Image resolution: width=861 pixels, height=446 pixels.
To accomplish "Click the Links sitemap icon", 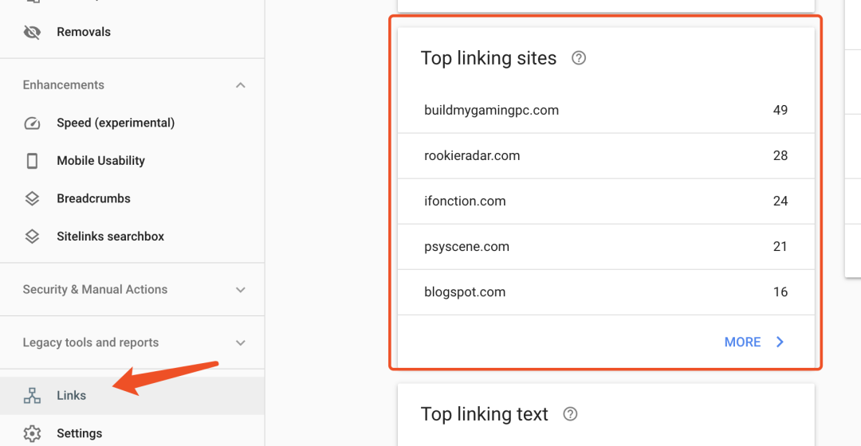I will pyautogui.click(x=32, y=396).
